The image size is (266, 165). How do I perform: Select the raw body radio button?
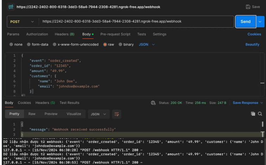coord(105,44)
